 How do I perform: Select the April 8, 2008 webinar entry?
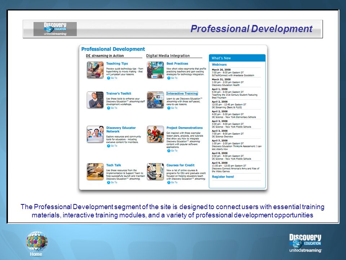(236, 156)
